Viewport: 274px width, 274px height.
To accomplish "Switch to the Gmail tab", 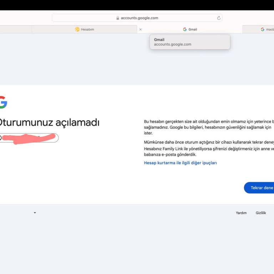I will pyautogui.click(x=190, y=29).
